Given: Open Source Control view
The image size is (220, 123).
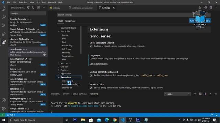Looking at the screenshot, I should [x=4, y=25].
